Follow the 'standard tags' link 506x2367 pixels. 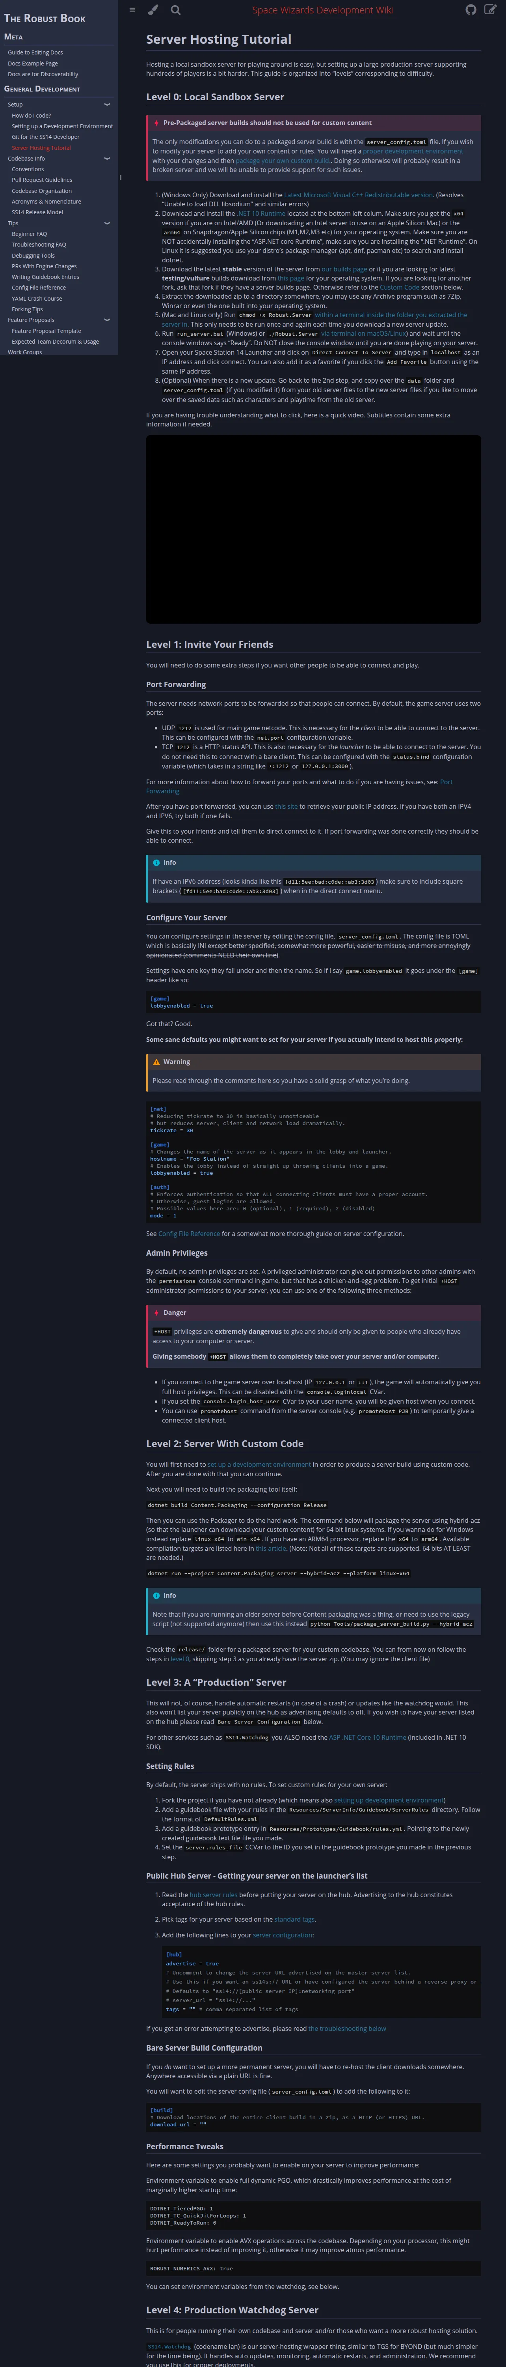[294, 1920]
